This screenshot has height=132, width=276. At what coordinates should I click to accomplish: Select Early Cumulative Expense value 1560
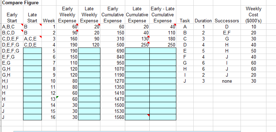coord(113,117)
